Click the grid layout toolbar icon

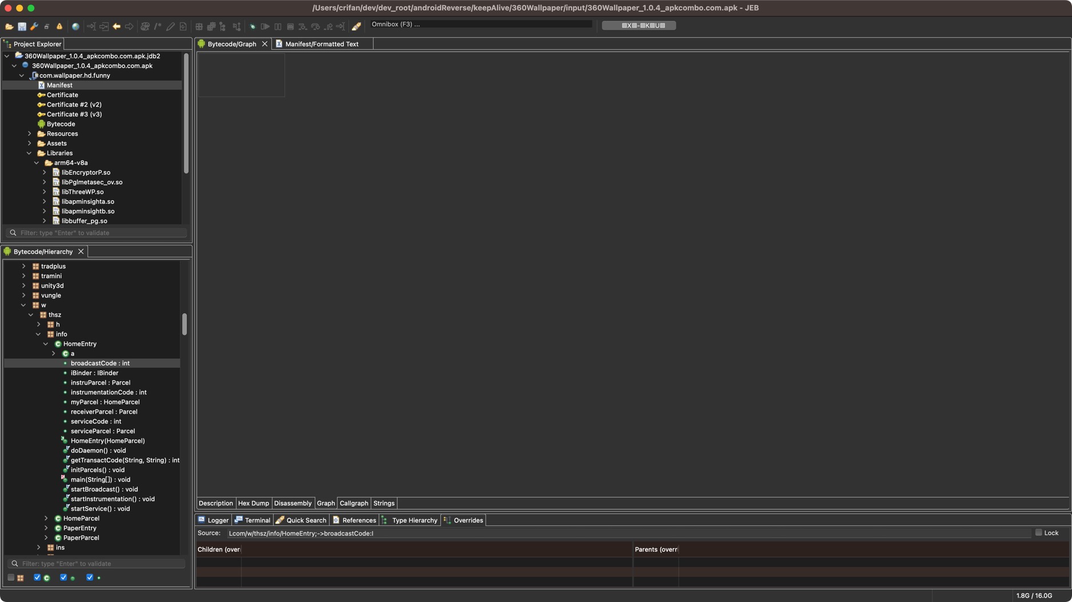(x=199, y=26)
